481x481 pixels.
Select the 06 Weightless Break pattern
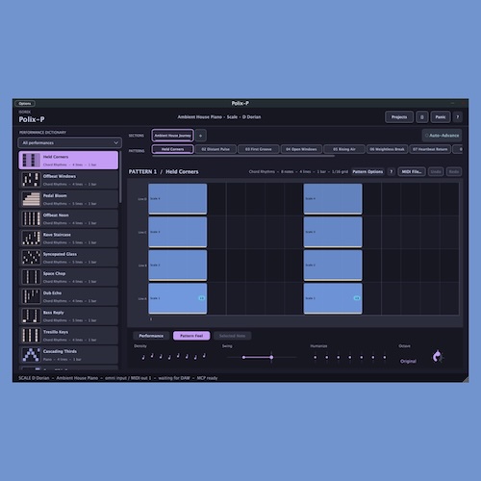387,149
